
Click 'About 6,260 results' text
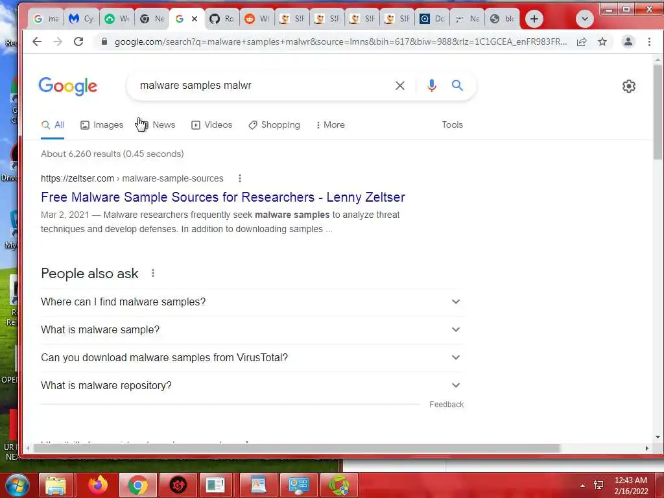tap(112, 154)
